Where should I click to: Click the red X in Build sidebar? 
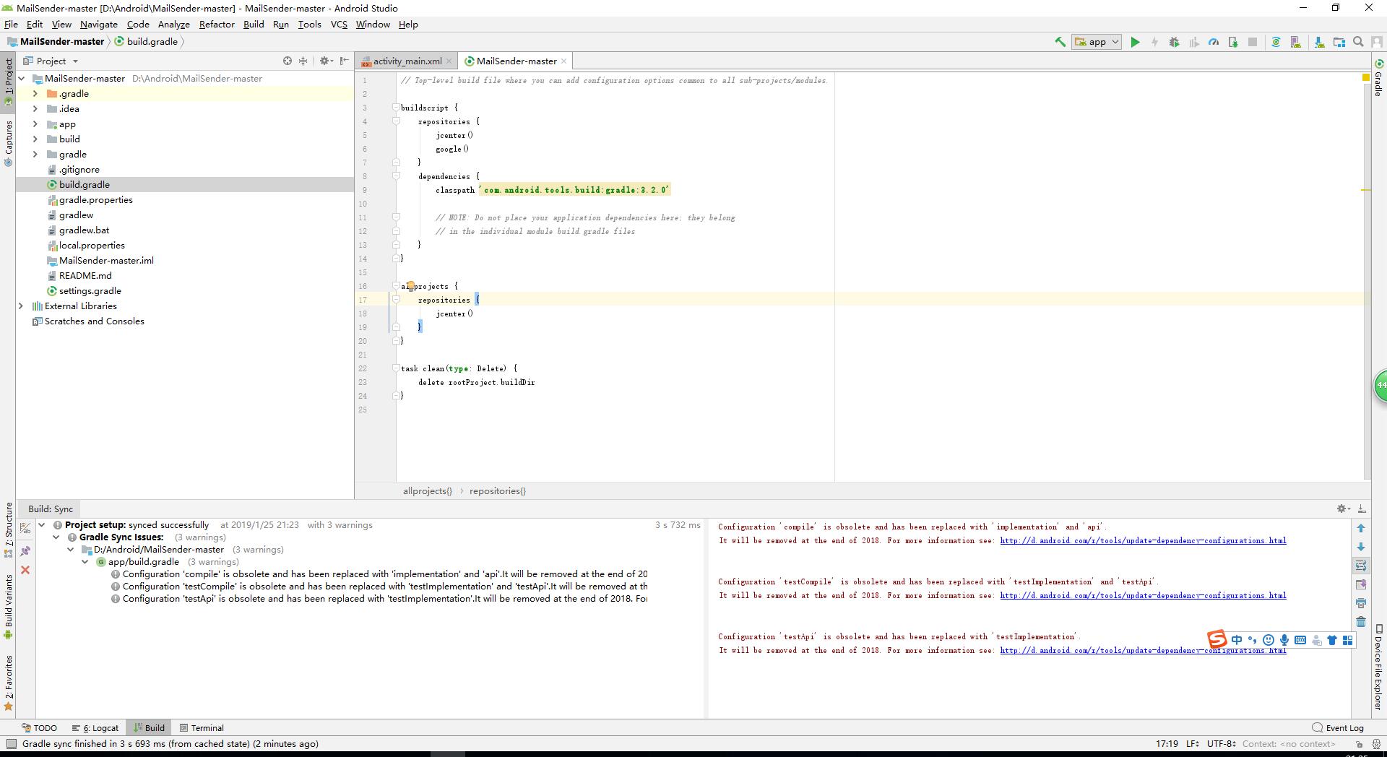click(x=25, y=570)
